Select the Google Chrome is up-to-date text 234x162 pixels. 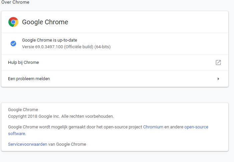[49, 40]
